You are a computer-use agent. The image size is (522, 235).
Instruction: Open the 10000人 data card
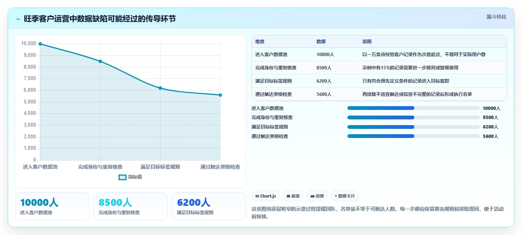(x=52, y=206)
